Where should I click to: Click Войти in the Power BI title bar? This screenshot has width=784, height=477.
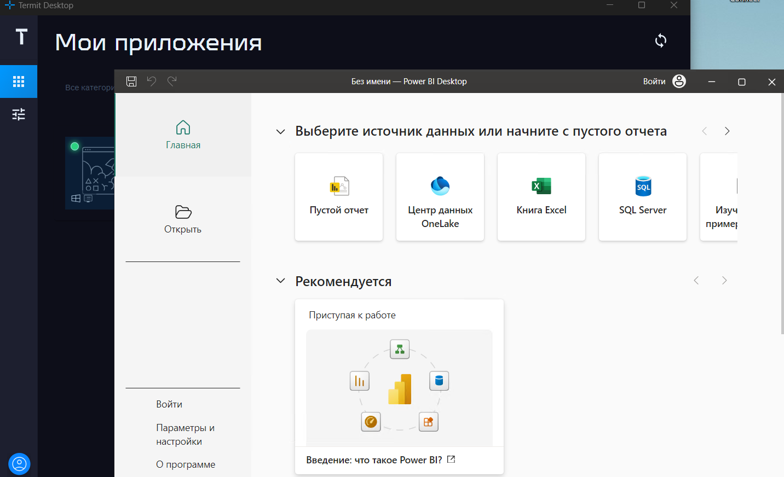[x=654, y=82]
